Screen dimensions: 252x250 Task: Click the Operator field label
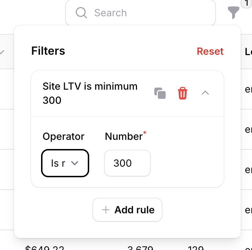point(63,136)
